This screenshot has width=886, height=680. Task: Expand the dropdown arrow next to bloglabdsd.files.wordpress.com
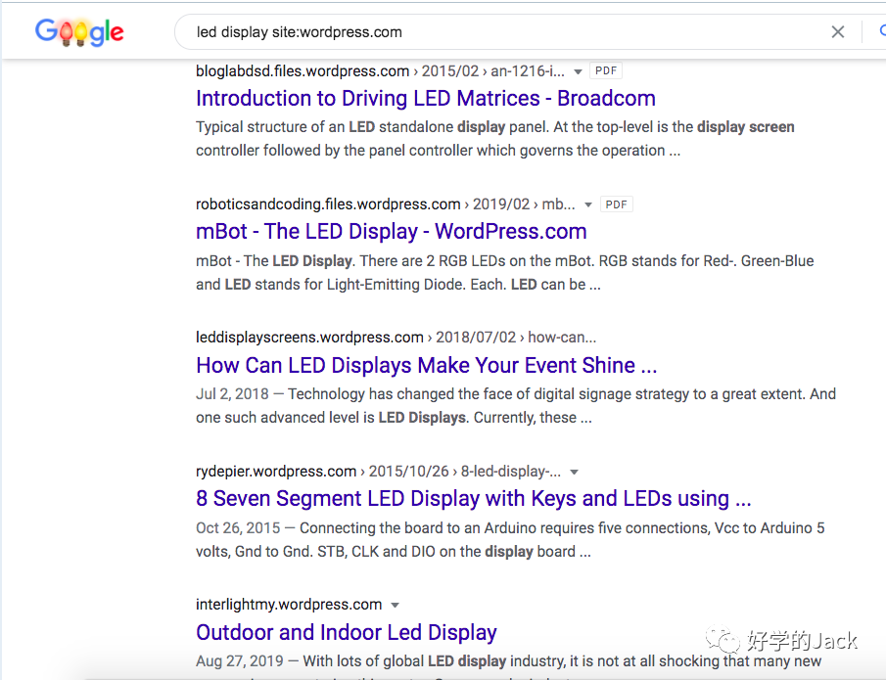[x=578, y=71]
